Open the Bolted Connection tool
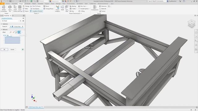The width and height of the screenshot is (198, 111). (x=4, y=9)
